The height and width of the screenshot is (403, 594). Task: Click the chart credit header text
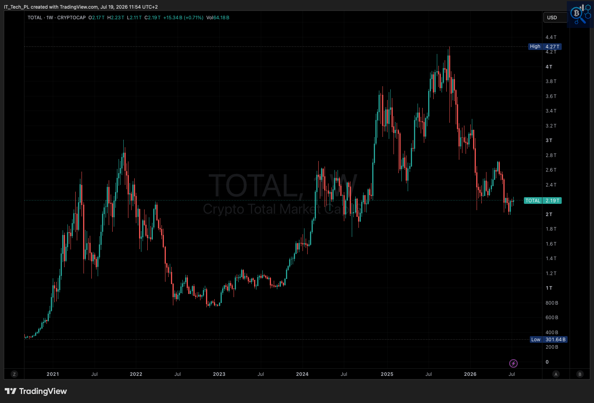(81, 7)
